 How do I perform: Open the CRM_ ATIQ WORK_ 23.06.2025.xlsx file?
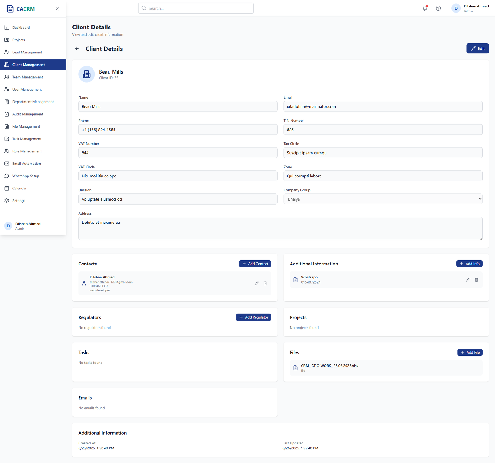329,366
